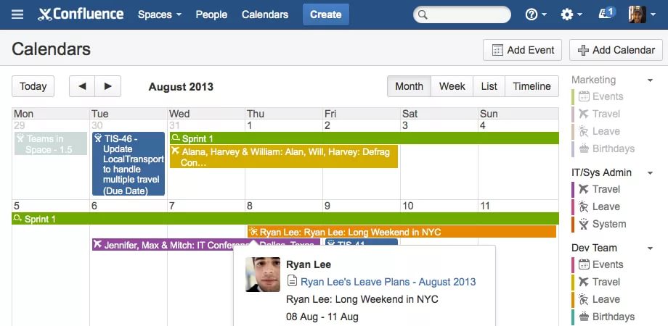
Task: Toggle Dev Team Leave calendar visibility
Action: [606, 299]
